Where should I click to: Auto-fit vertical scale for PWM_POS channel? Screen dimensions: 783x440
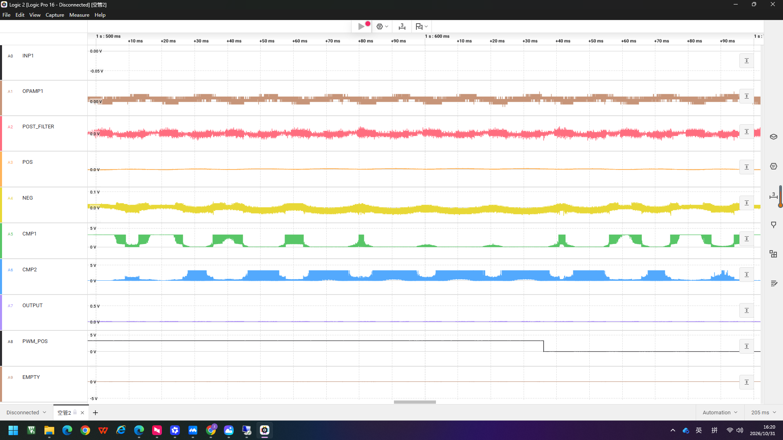click(x=747, y=346)
